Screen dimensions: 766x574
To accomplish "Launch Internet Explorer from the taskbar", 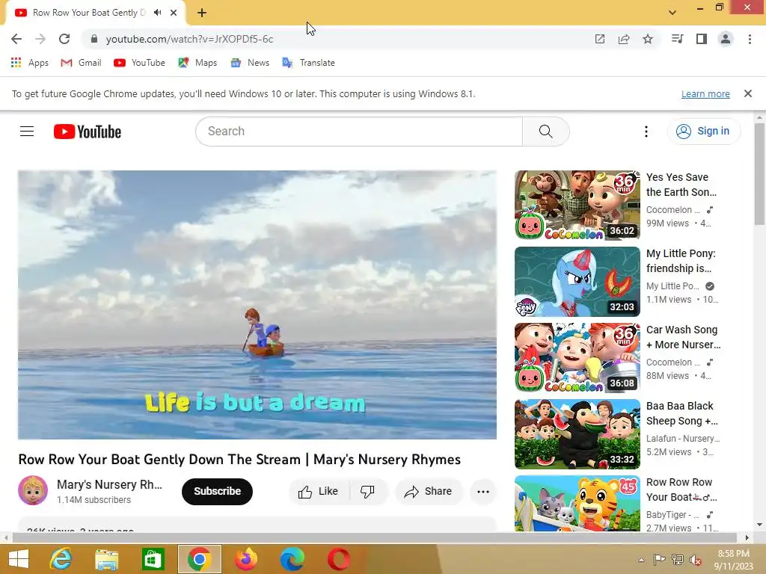I will pos(61,559).
